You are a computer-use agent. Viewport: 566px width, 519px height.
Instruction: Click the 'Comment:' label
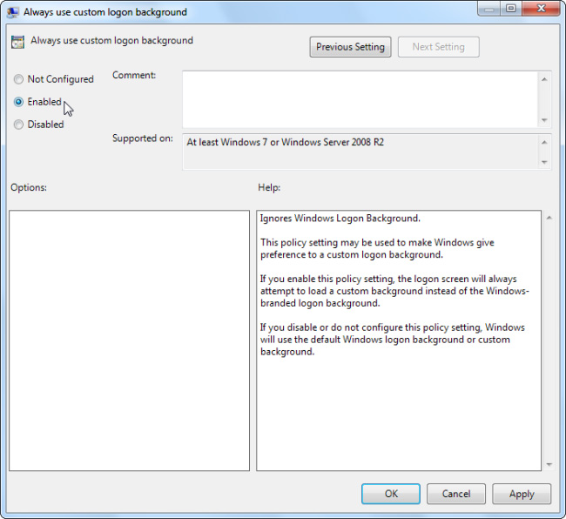tap(134, 75)
